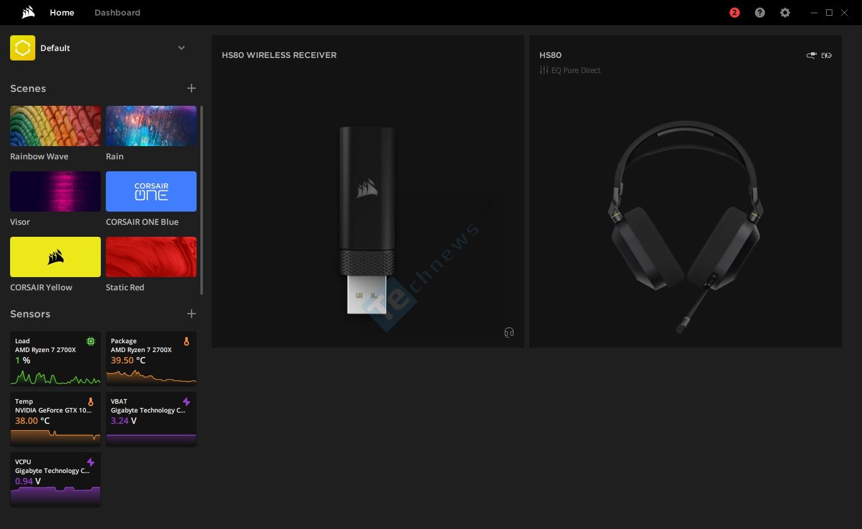The height and width of the screenshot is (529, 862).
Task: Click thermometer icon on Temp sensor
Action: pyautogui.click(x=91, y=402)
